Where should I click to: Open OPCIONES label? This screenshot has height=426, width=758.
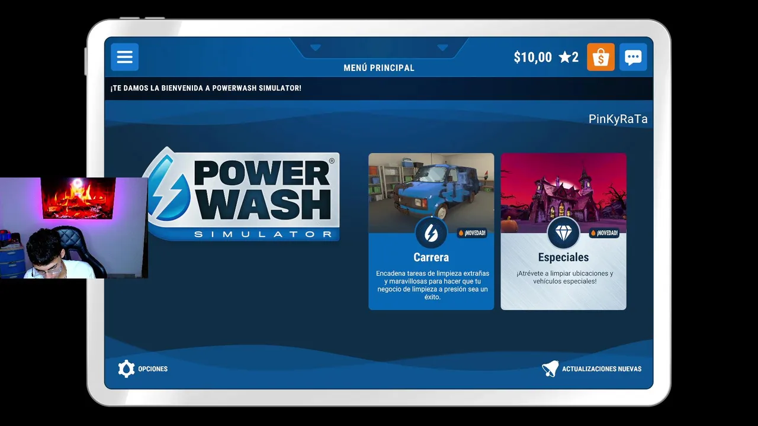153,369
